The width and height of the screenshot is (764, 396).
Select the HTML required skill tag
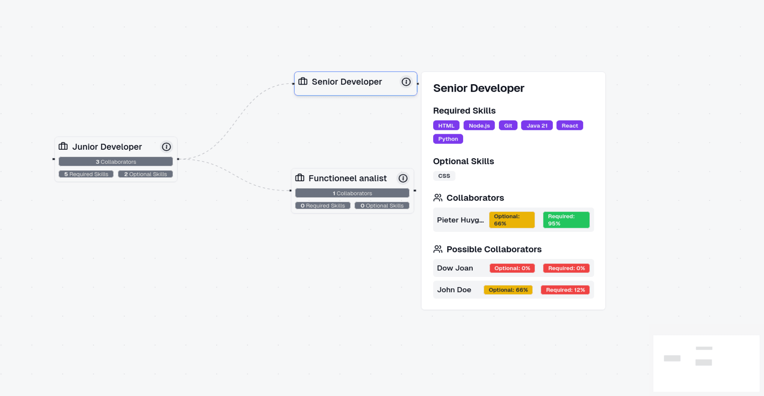[x=446, y=126]
